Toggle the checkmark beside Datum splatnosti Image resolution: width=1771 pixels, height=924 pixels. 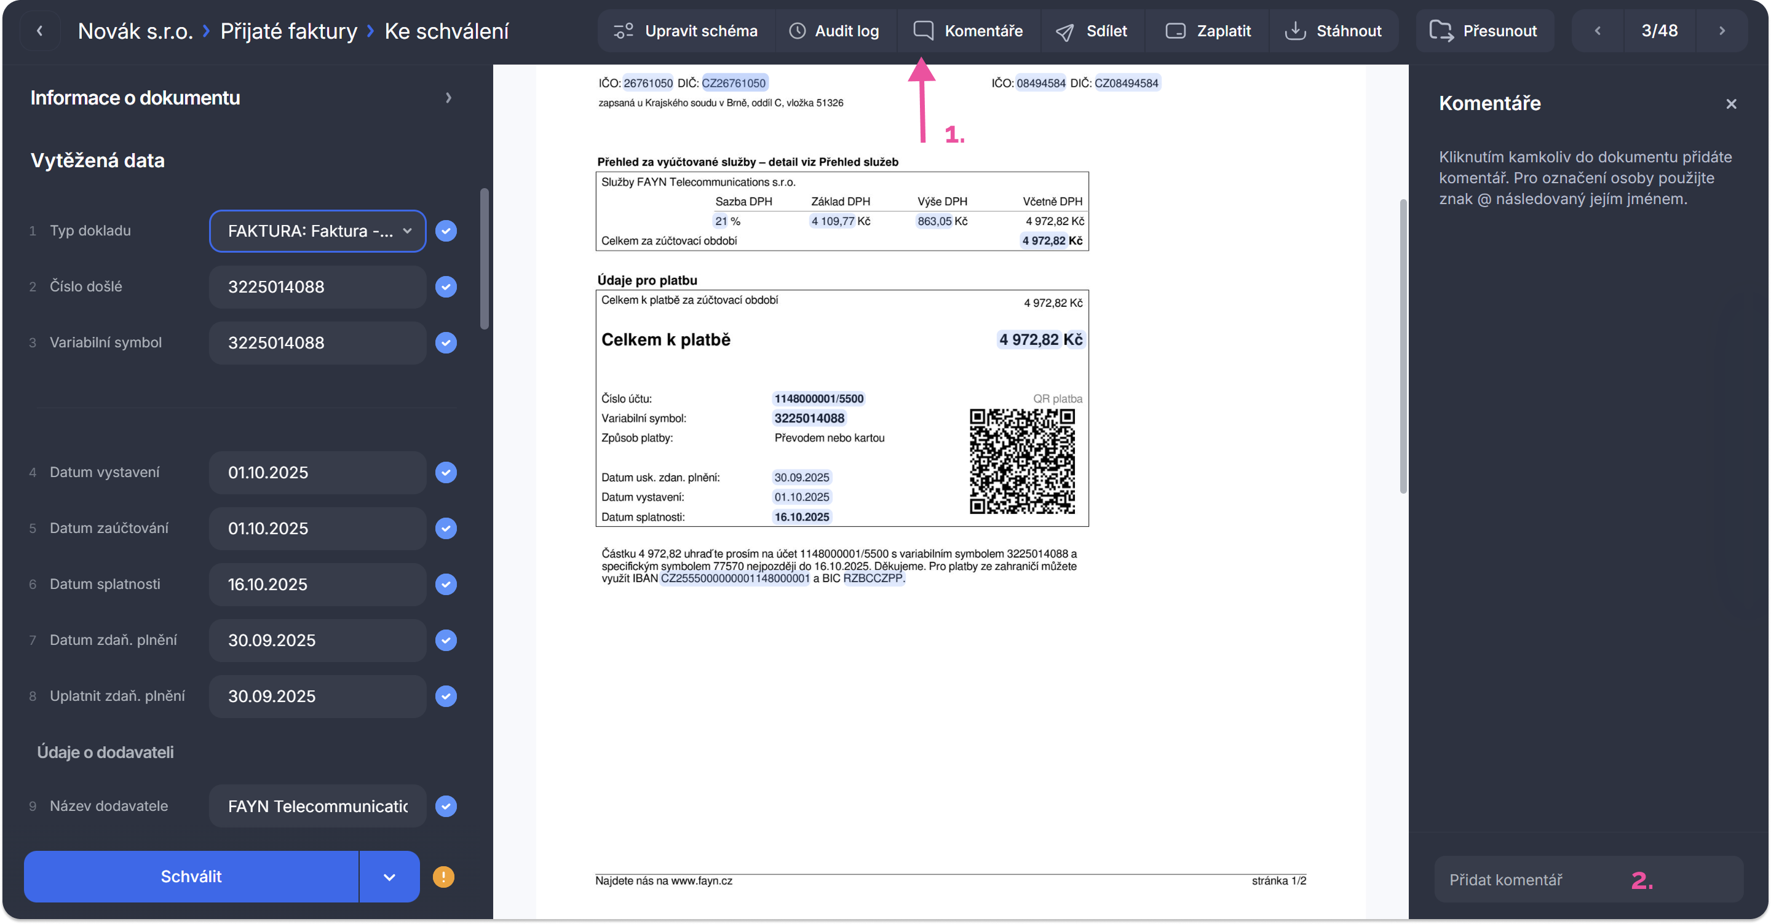click(x=446, y=585)
